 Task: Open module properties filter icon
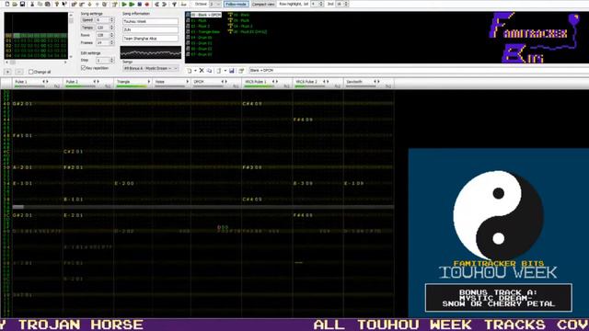click(174, 4)
